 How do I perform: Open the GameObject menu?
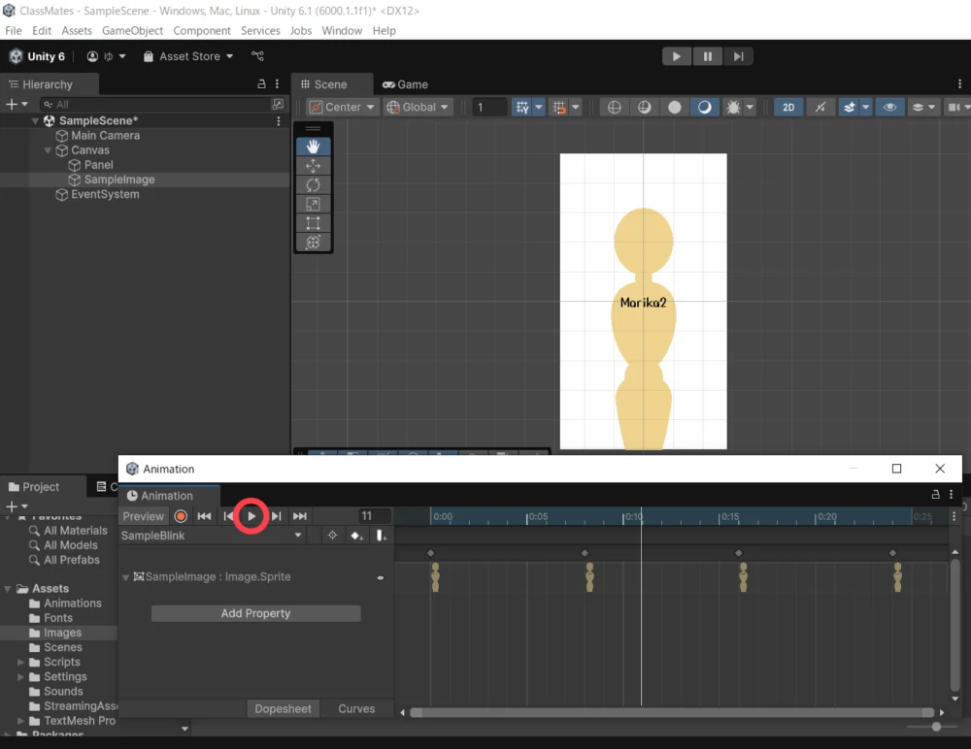[x=132, y=30]
